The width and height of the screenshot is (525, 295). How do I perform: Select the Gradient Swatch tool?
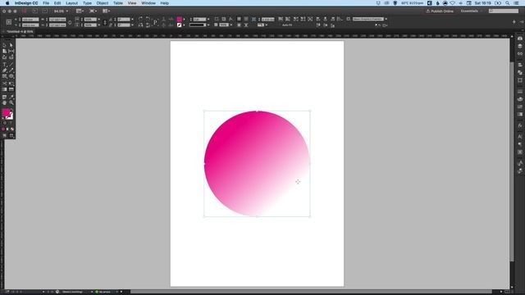4,89
